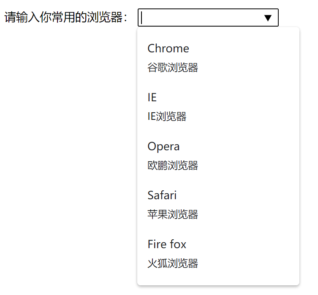This screenshot has height=295, width=318.
Task: Select the Chrome option
Action: [168, 49]
